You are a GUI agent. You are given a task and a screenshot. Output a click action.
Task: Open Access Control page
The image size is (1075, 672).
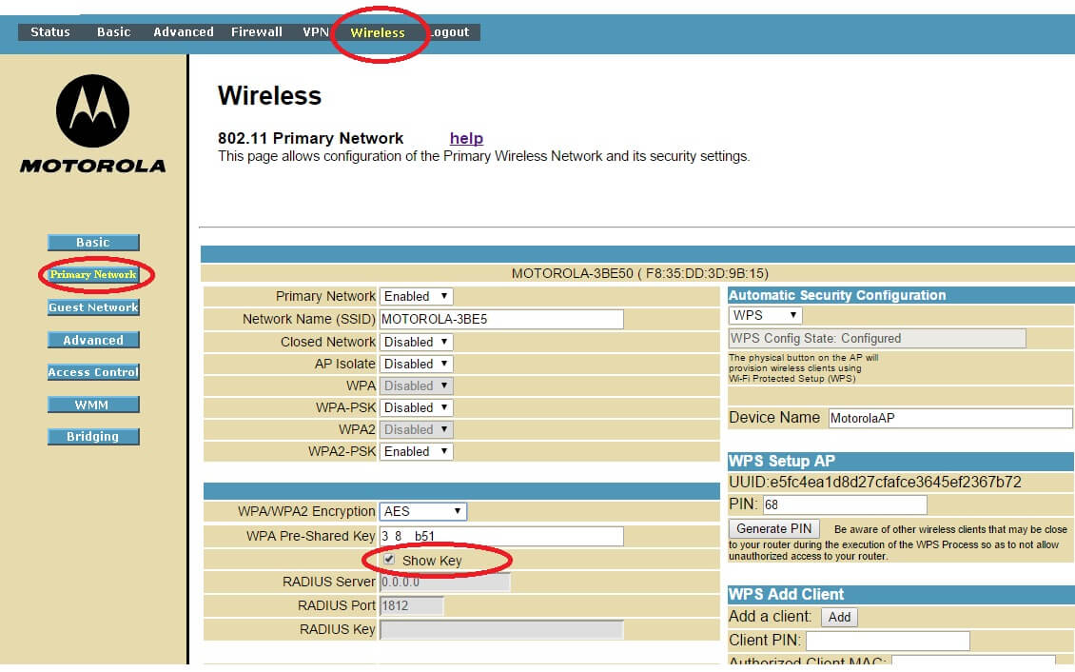coord(93,371)
